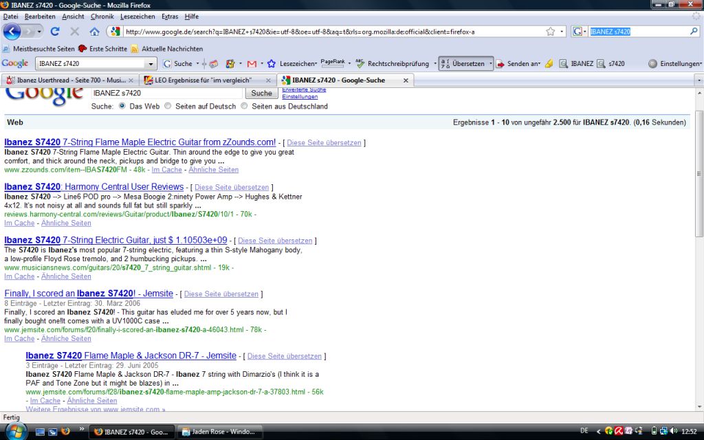Open the back/forward history dropdown
This screenshot has height=440, width=704.
(39, 32)
